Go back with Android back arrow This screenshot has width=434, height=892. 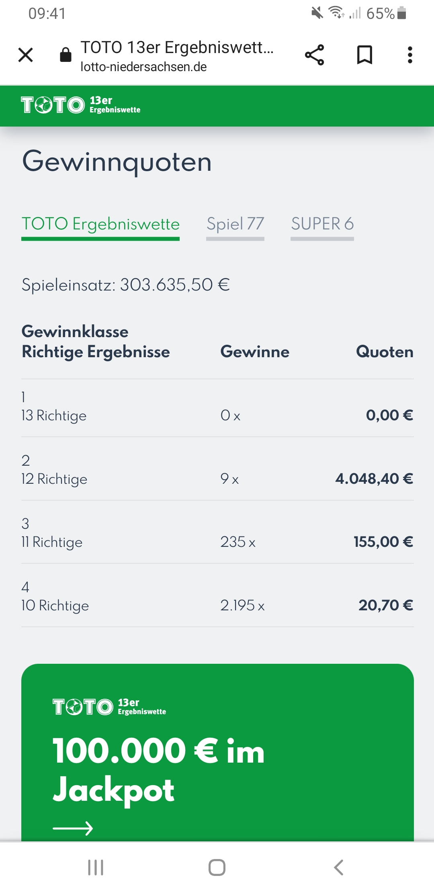click(x=339, y=867)
